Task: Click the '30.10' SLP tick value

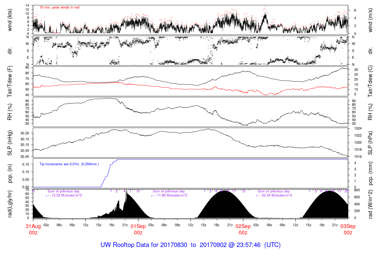Action: point(25,145)
